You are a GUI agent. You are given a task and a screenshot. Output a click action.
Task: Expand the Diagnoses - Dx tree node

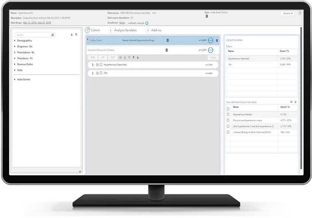[x=15, y=46]
